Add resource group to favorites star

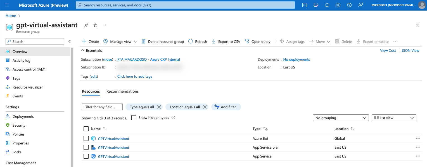point(95,25)
